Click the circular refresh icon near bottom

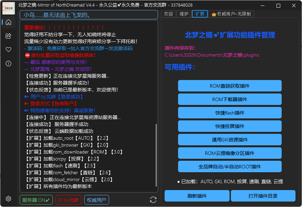click(153, 199)
